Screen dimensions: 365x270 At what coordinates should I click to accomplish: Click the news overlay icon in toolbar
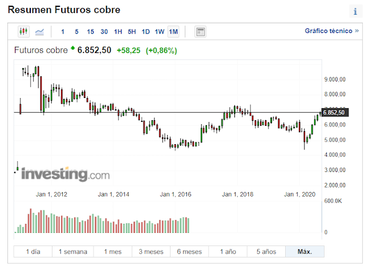(x=200, y=31)
